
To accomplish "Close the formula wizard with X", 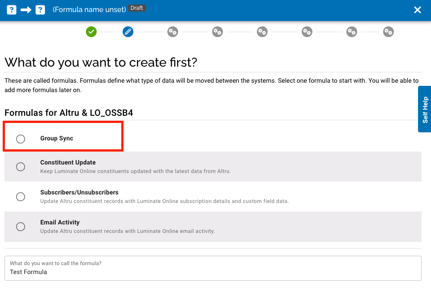I will [x=418, y=10].
